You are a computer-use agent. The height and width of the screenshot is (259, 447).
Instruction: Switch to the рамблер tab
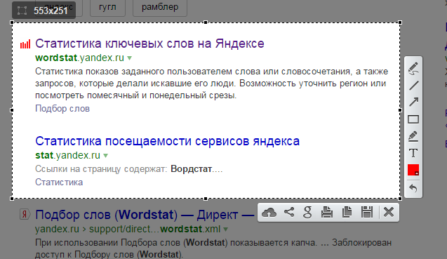pos(160,7)
